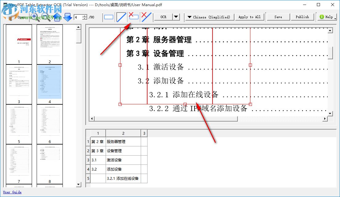
Task: Click the Apply to All button
Action: pyautogui.click(x=249, y=17)
